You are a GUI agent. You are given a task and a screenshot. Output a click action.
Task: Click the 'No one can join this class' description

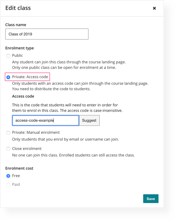click(x=73, y=155)
